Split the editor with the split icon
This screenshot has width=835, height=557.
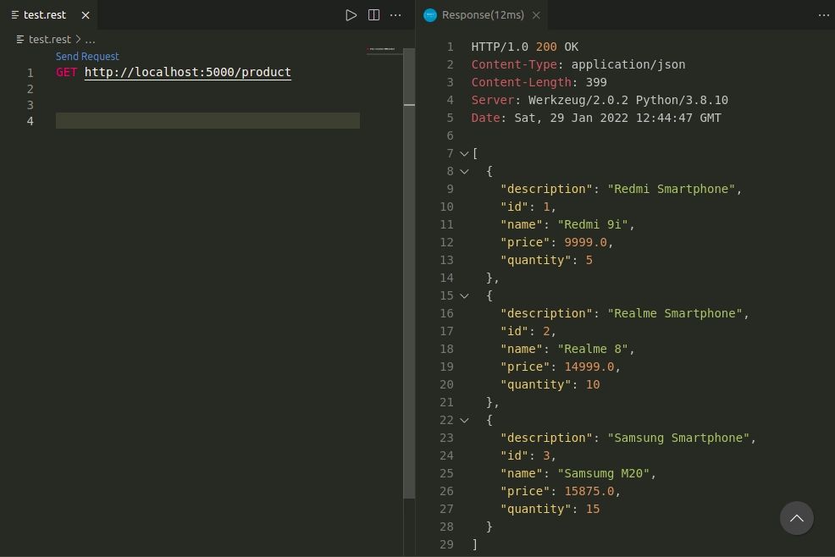click(373, 15)
